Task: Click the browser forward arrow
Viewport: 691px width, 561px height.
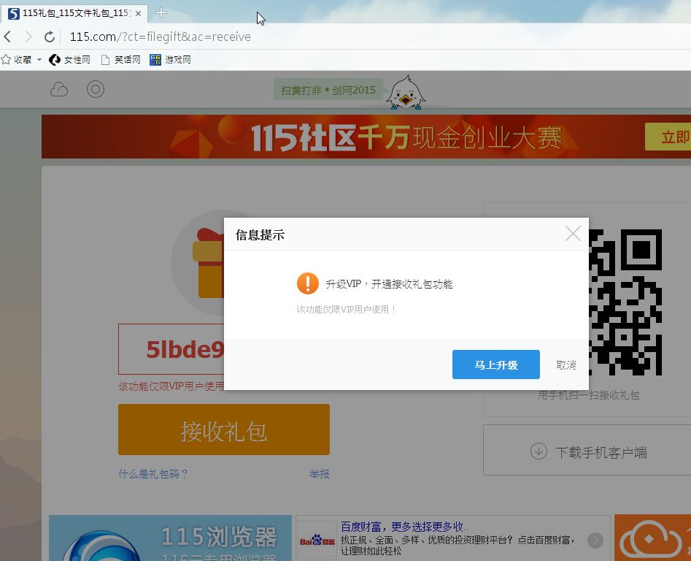Action: click(28, 37)
